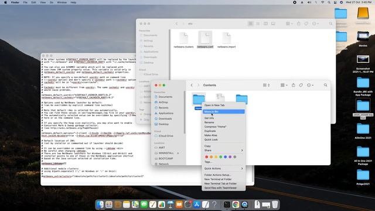This screenshot has width=375, height=211.
Task: Click Share icon in etc window toolbar
Action: (298, 23)
